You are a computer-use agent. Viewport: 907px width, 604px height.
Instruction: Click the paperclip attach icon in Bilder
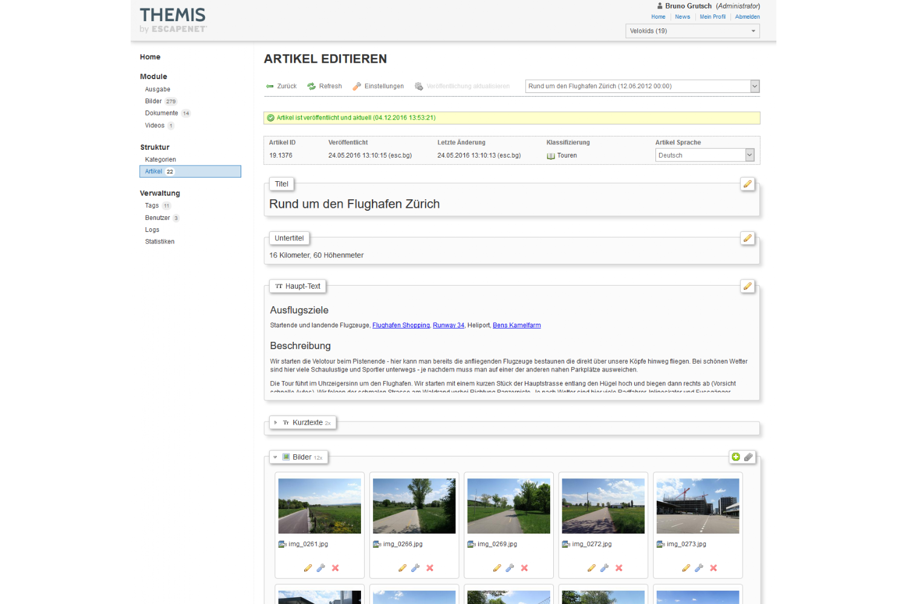click(x=749, y=457)
